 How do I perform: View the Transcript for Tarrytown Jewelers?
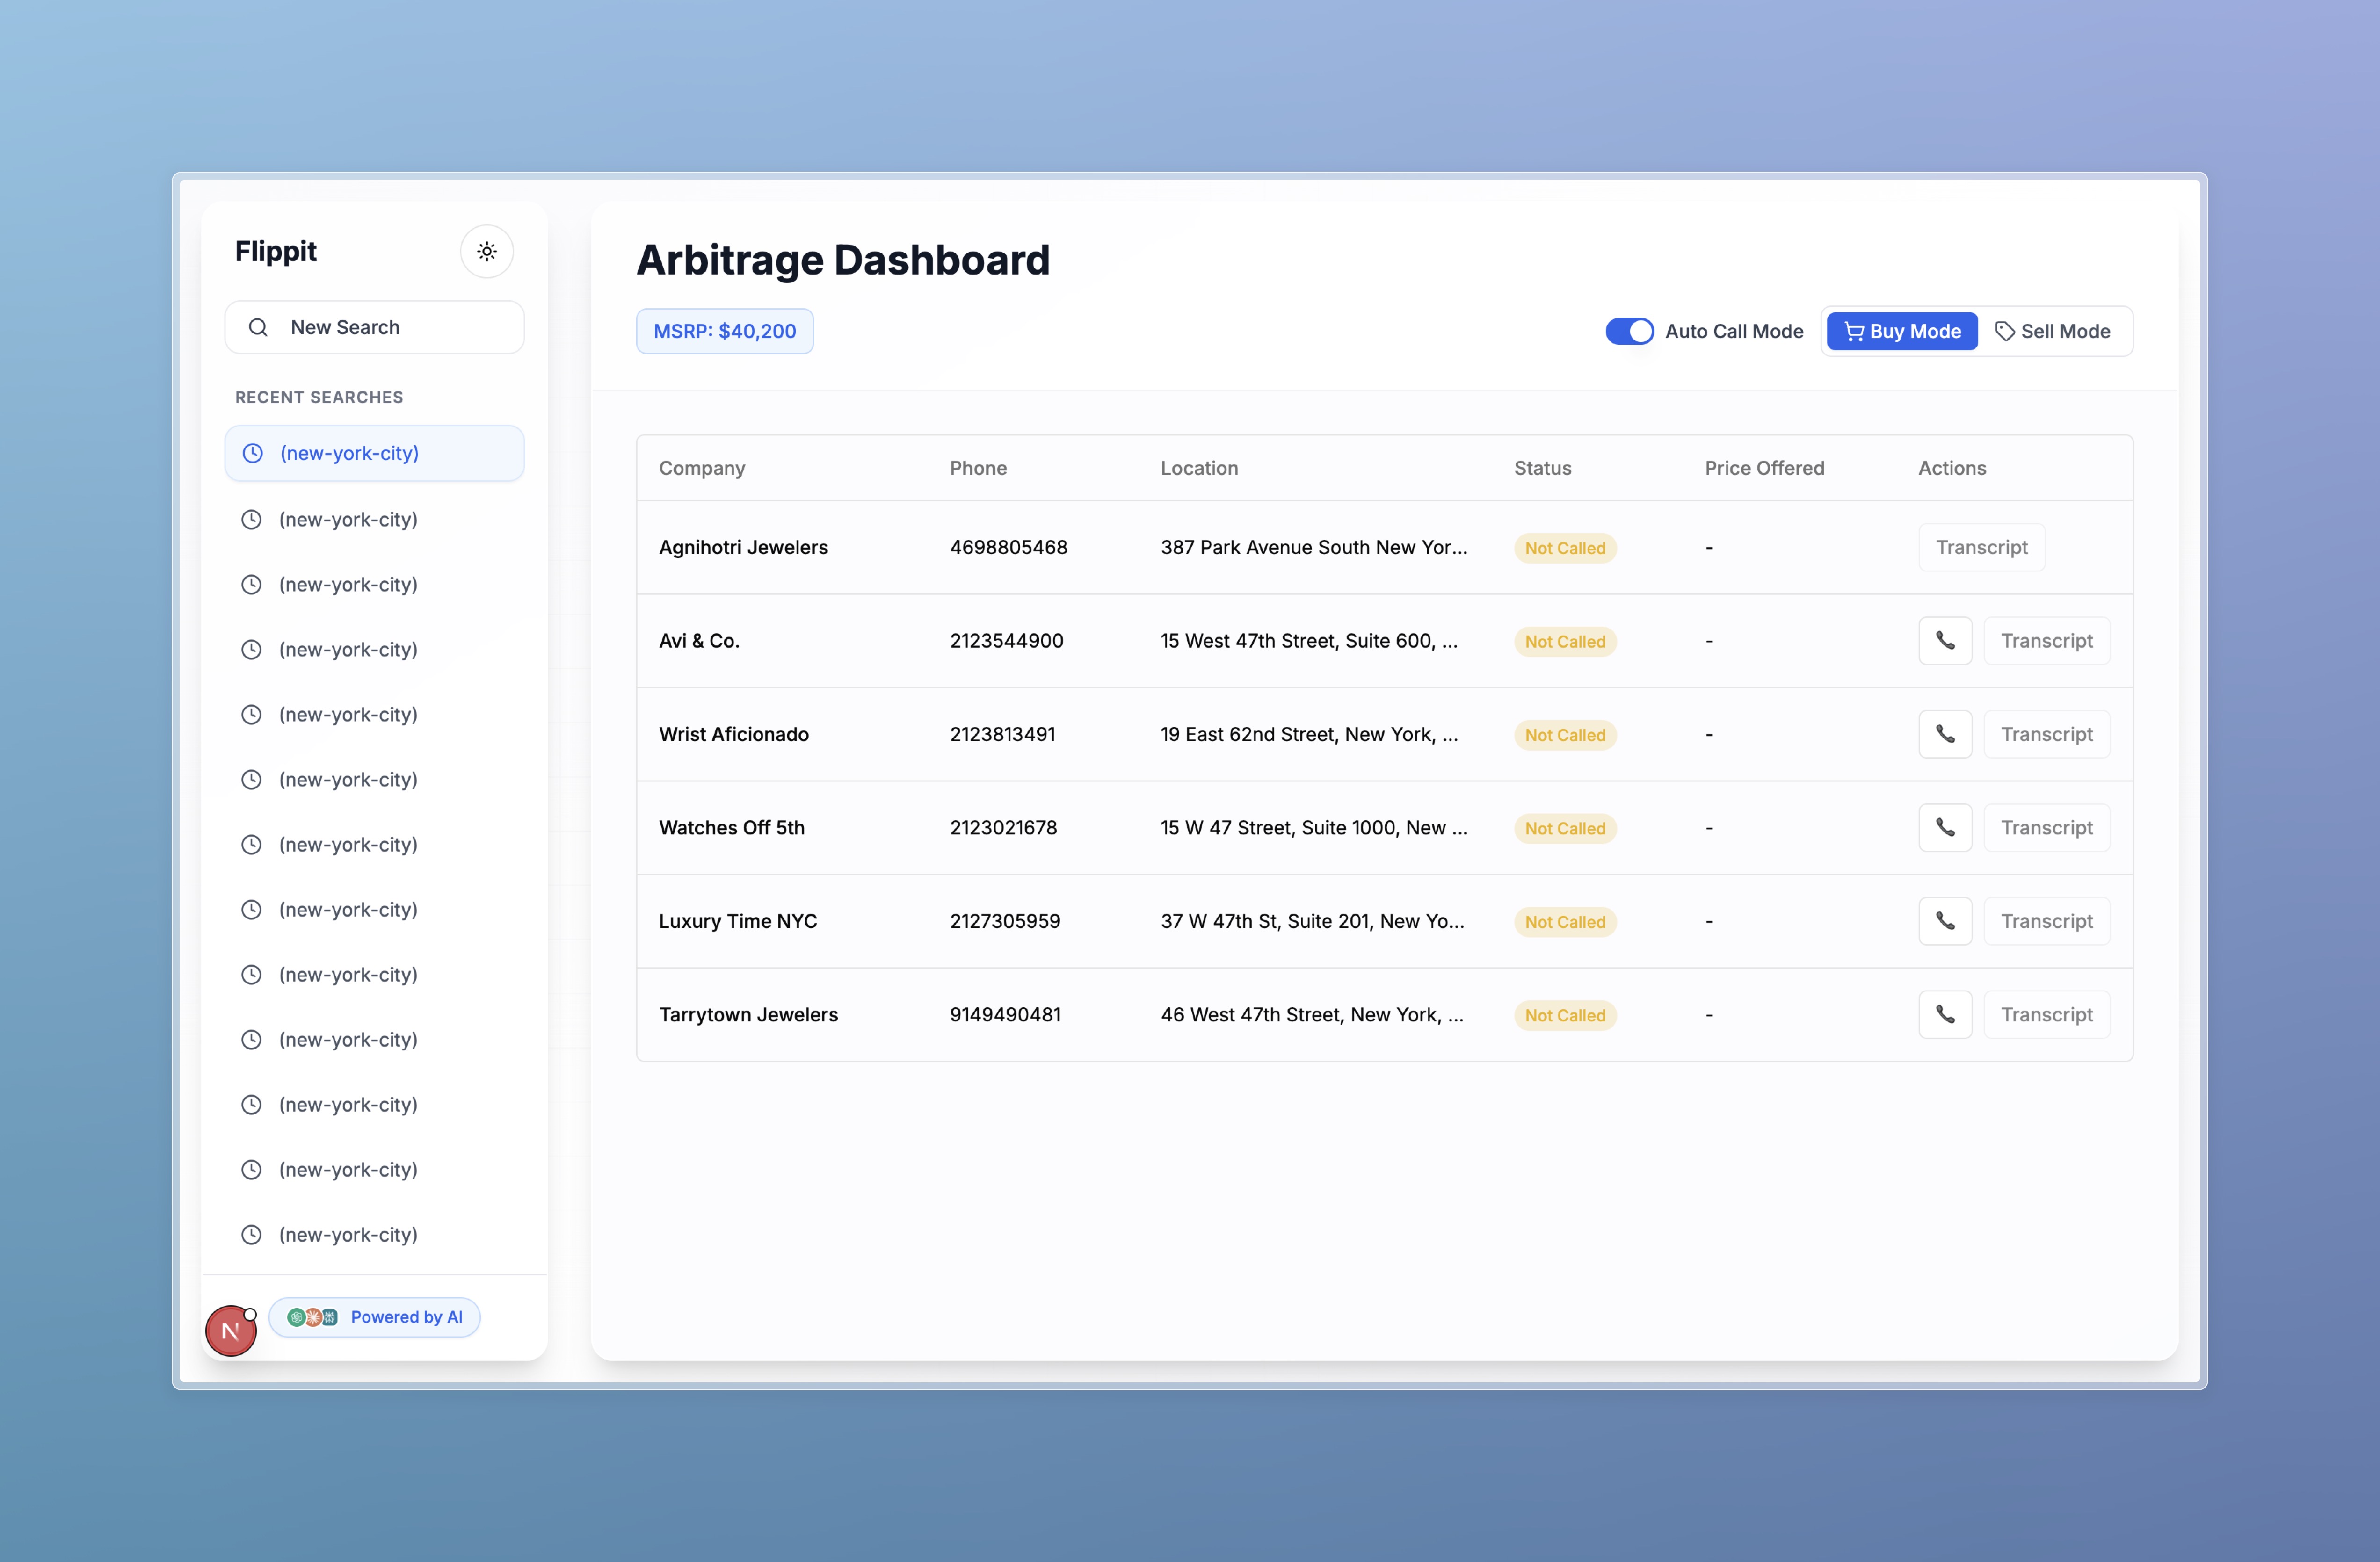[2046, 1014]
